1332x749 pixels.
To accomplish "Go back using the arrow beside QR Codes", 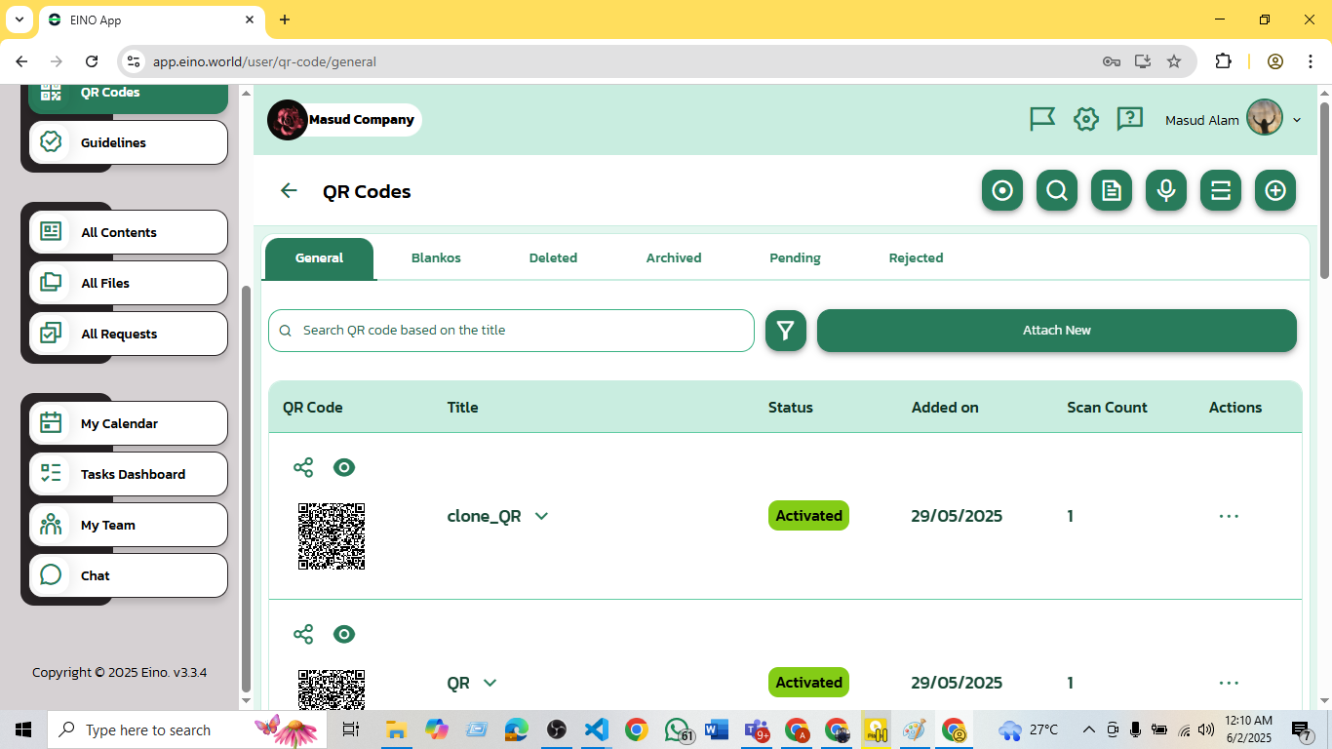I will coord(289,190).
